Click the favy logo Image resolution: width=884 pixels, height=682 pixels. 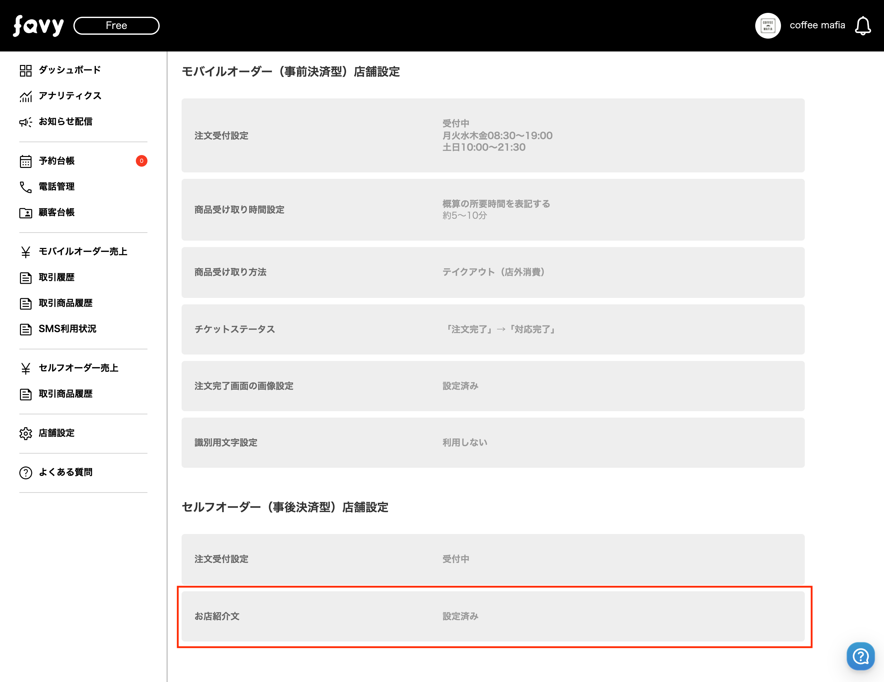[38, 25]
